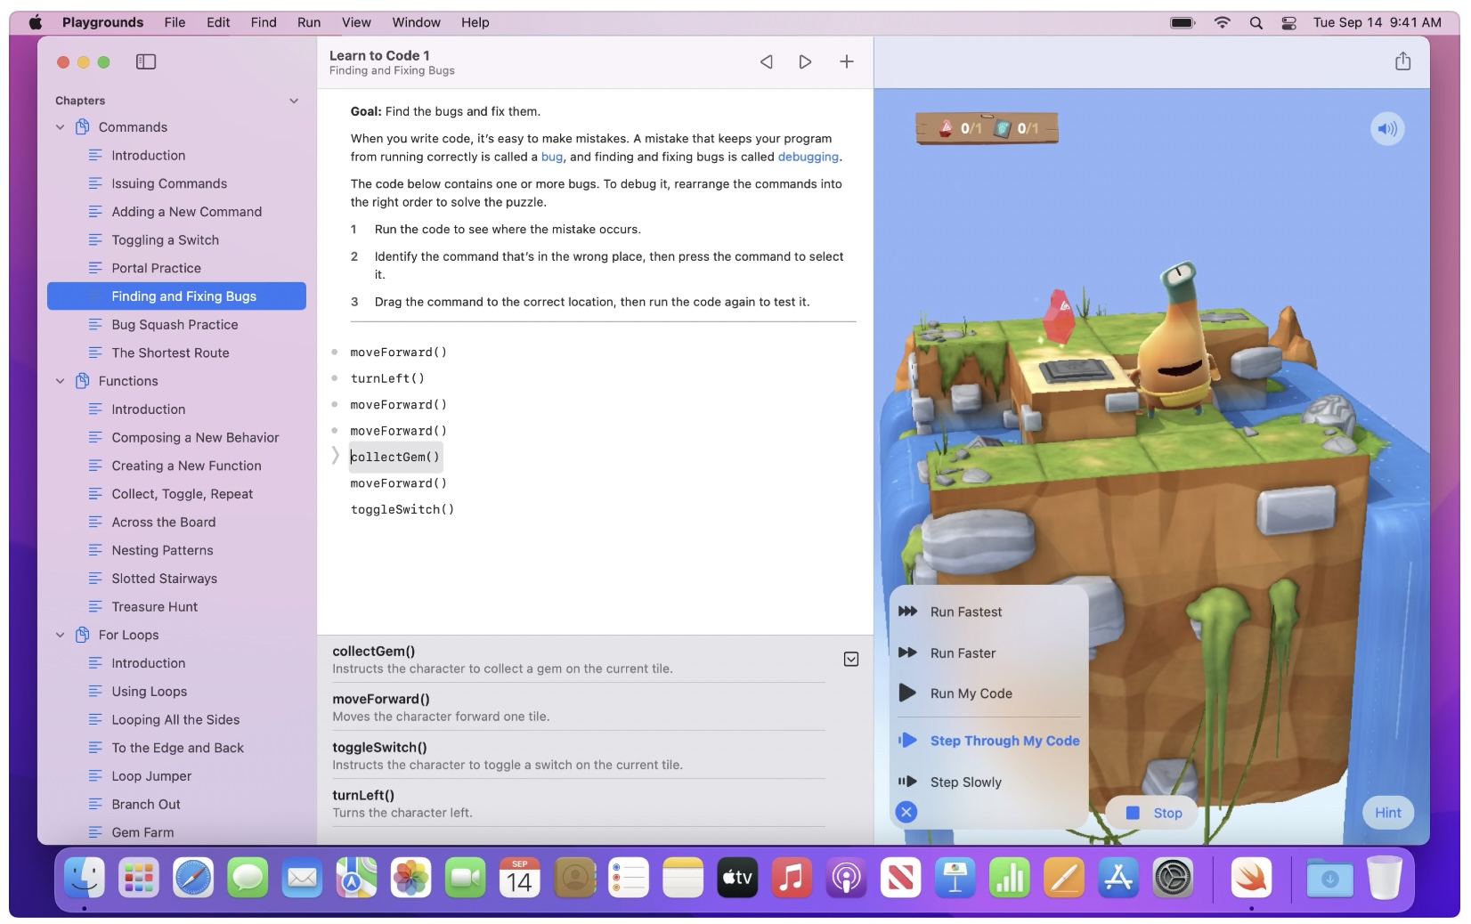The width and height of the screenshot is (1471, 924).
Task: Open the share icon
Action: (1402, 61)
